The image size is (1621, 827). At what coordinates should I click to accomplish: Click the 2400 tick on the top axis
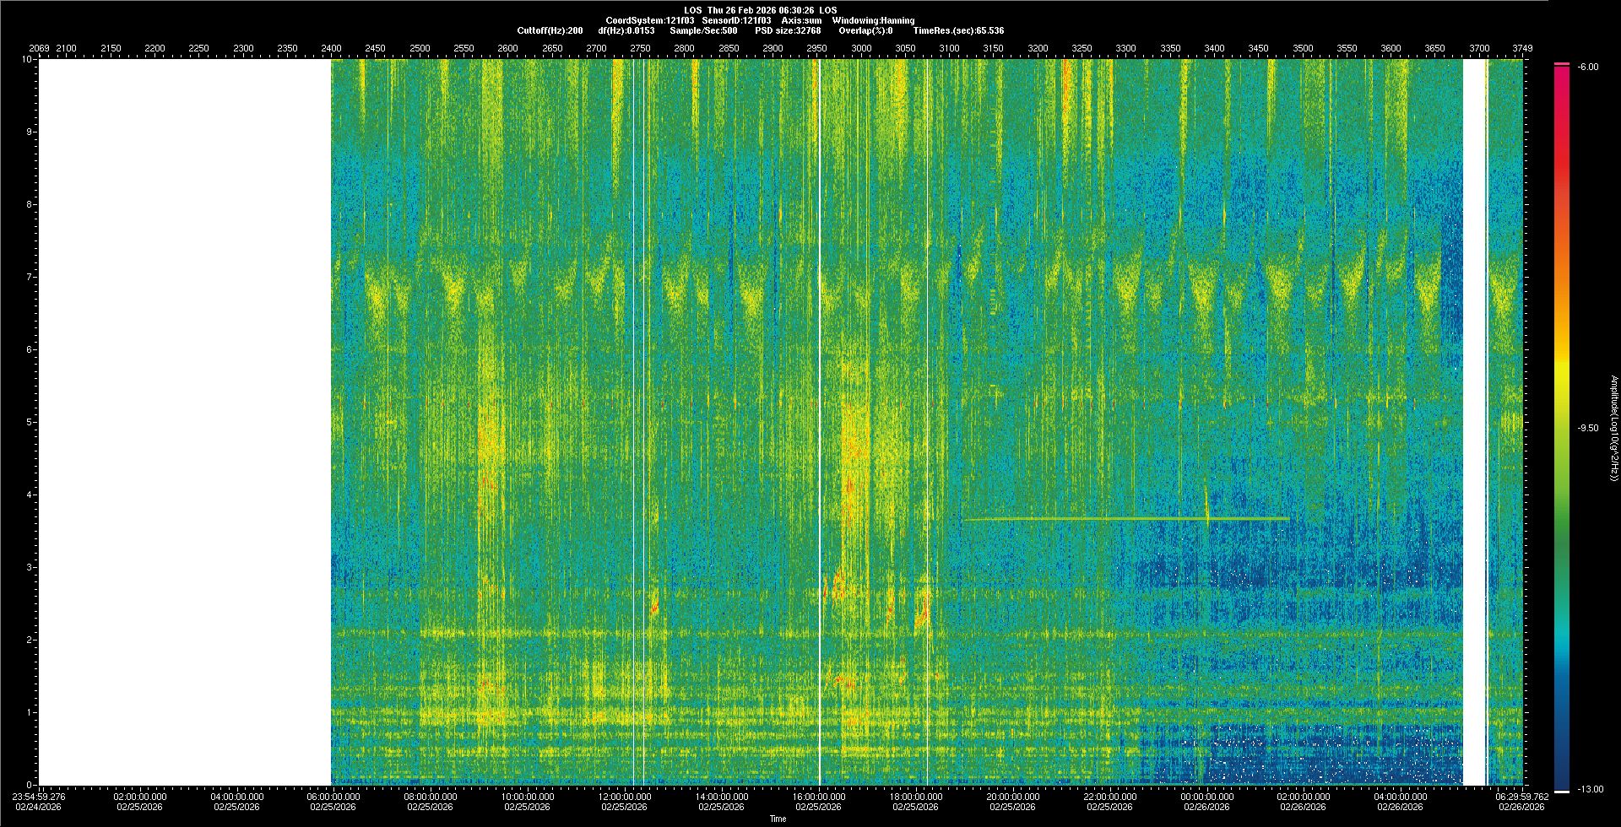coord(331,49)
